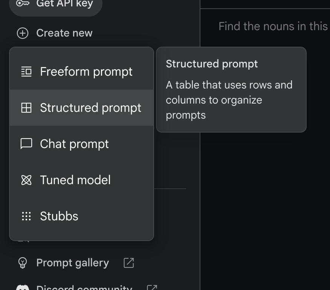Click the Chat prompt speech bubble icon

pos(26,144)
